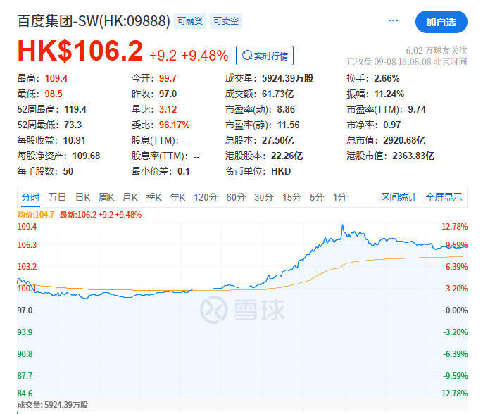
Task: Select the 15分 interval tab
Action: (291, 197)
